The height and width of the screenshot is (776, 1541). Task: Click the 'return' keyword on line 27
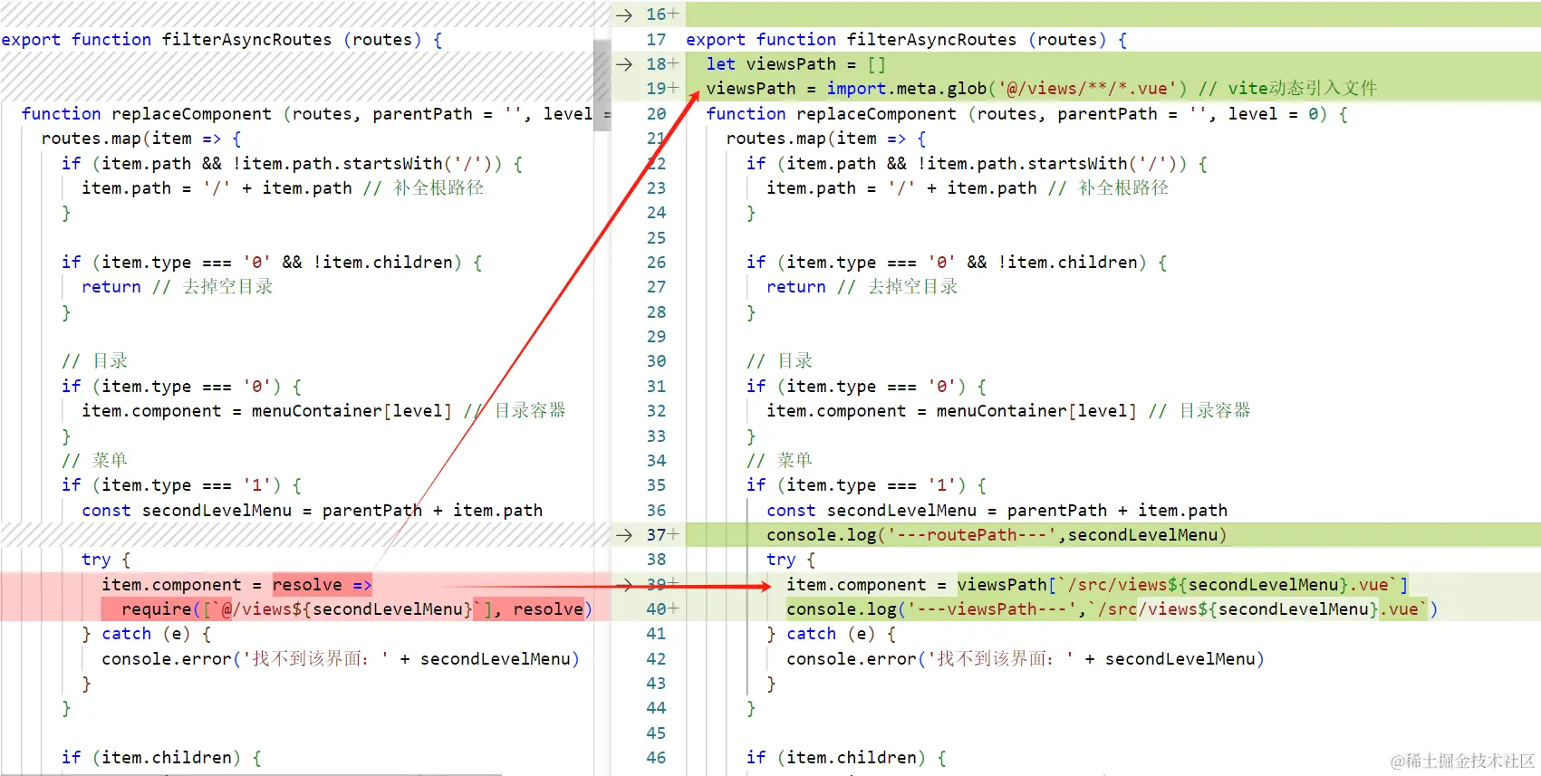pos(795,287)
